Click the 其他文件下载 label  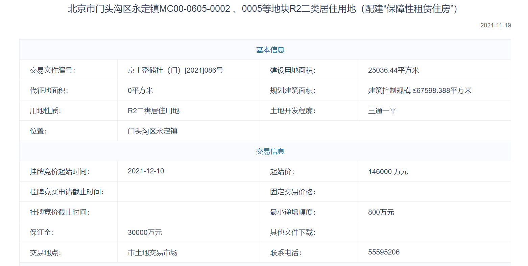(292, 233)
